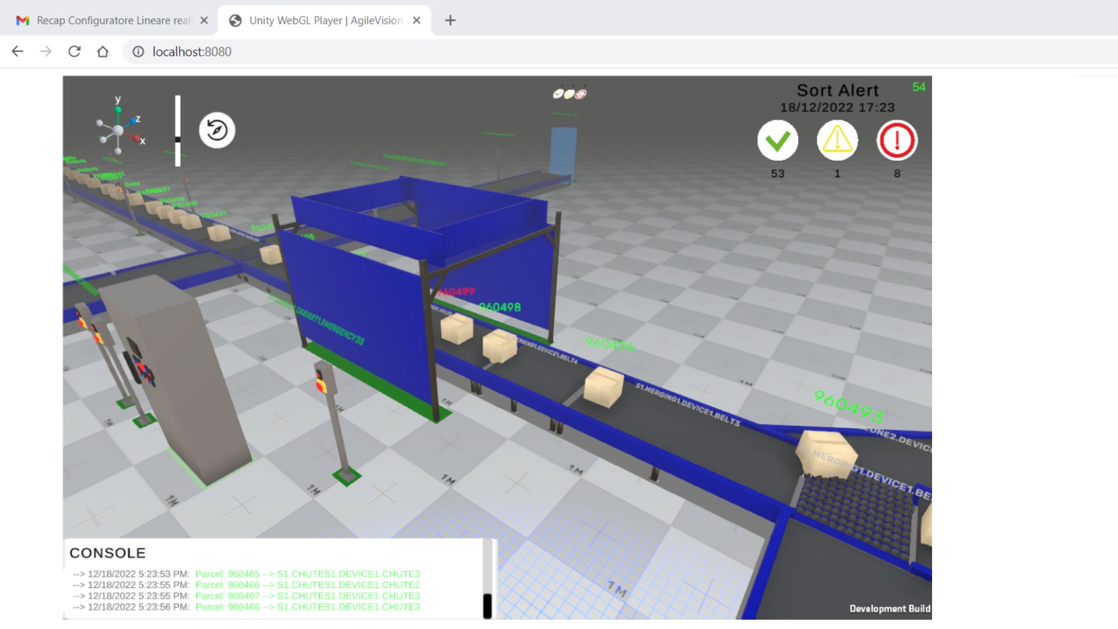The width and height of the screenshot is (1118, 629).
Task: Click the small status indicators above the scene
Action: coord(569,94)
